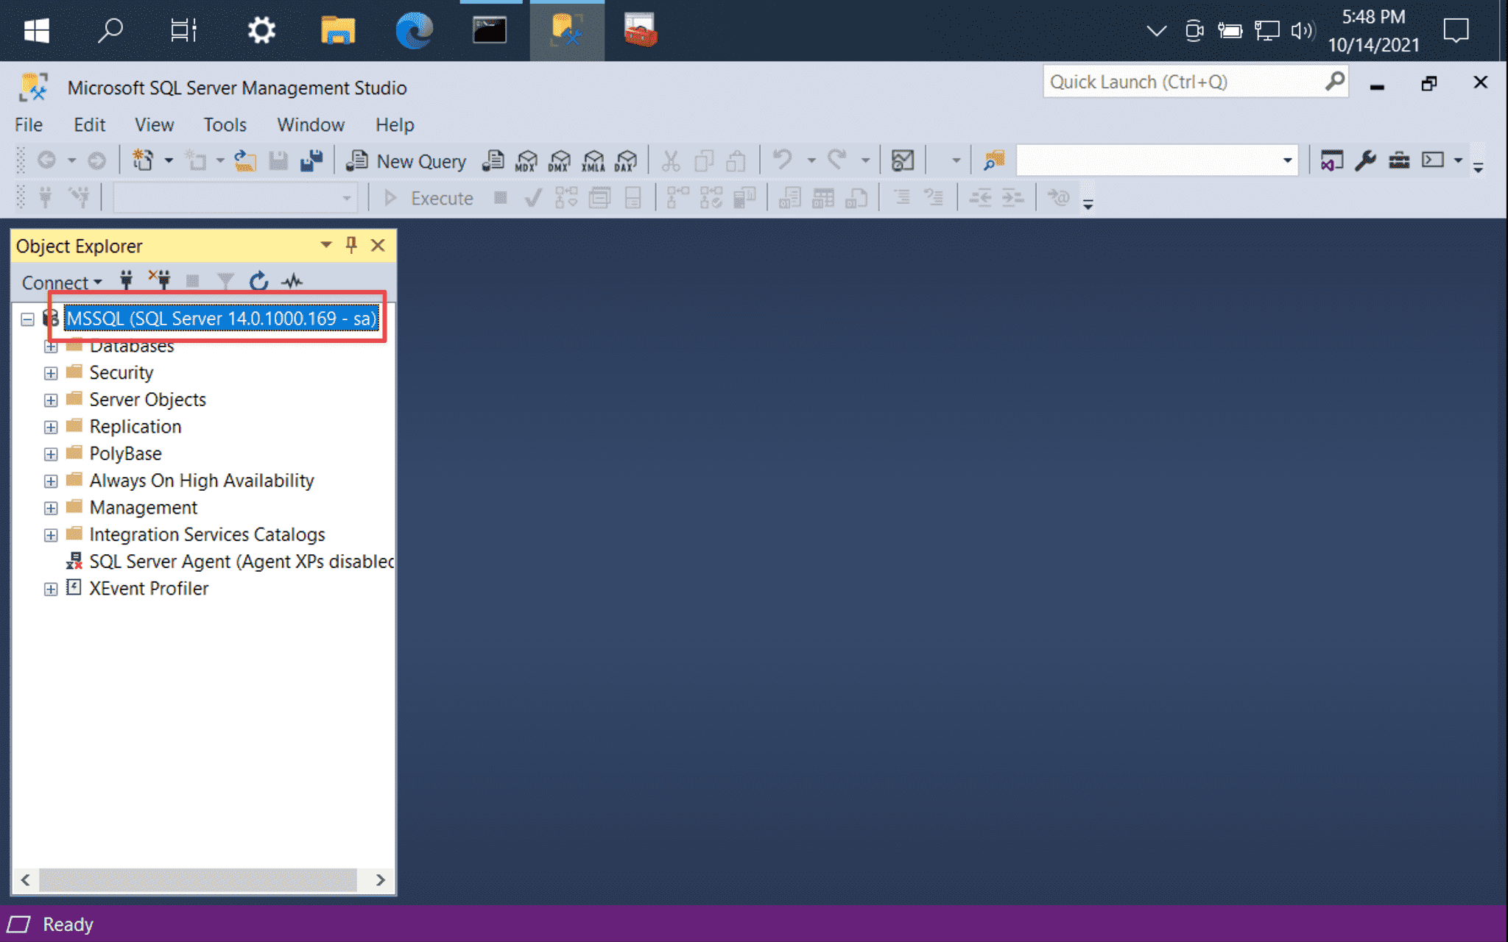
Task: Open the View menu
Action: (154, 124)
